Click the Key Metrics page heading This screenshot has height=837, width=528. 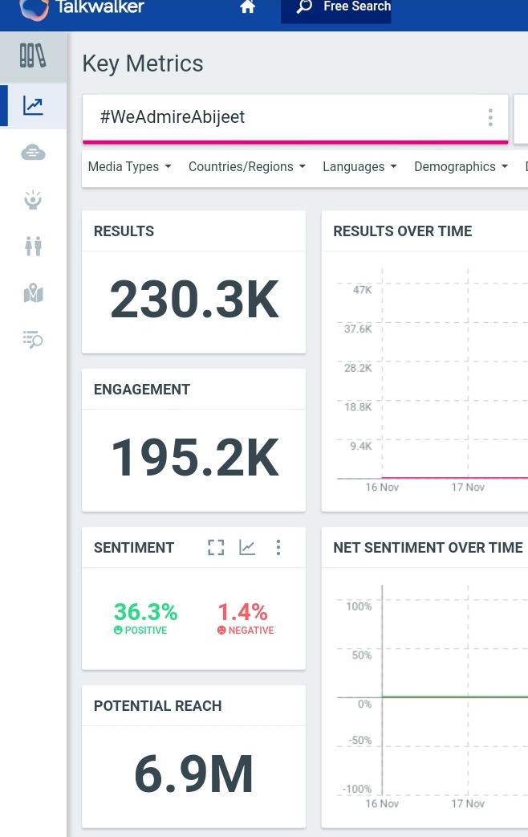click(143, 64)
